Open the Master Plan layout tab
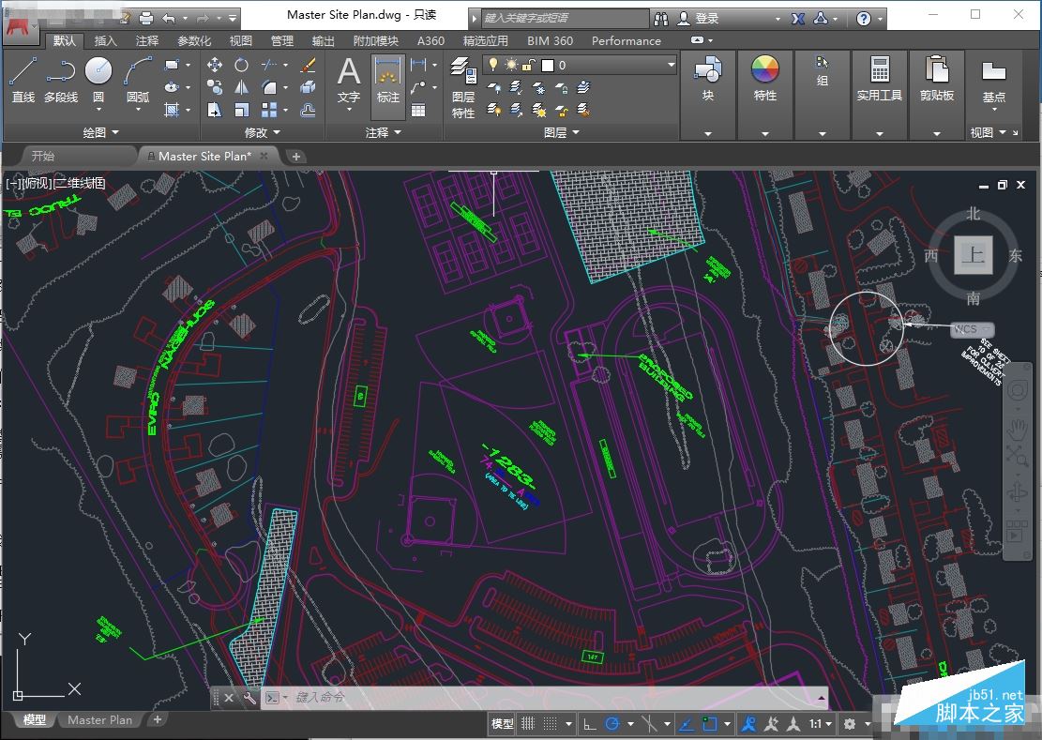1042x740 pixels. (99, 720)
